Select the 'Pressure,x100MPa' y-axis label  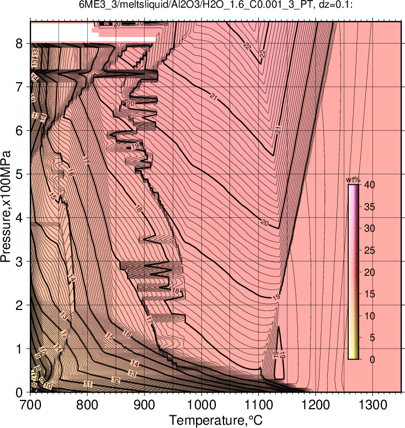coord(6,207)
